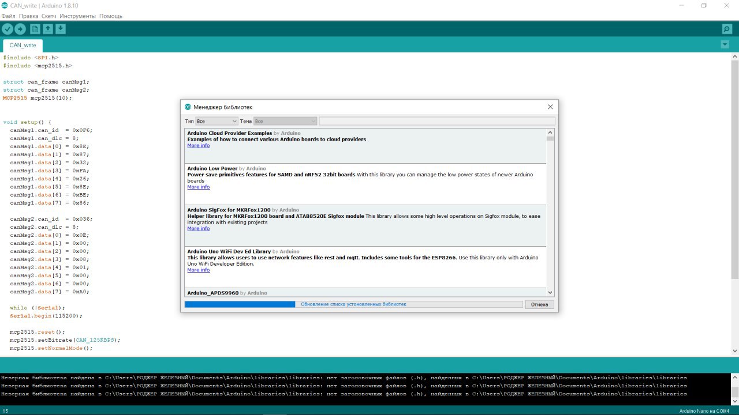Open More info for Arduino Uno WiFi Dev Ed Library
This screenshot has width=739, height=415.
click(x=199, y=270)
